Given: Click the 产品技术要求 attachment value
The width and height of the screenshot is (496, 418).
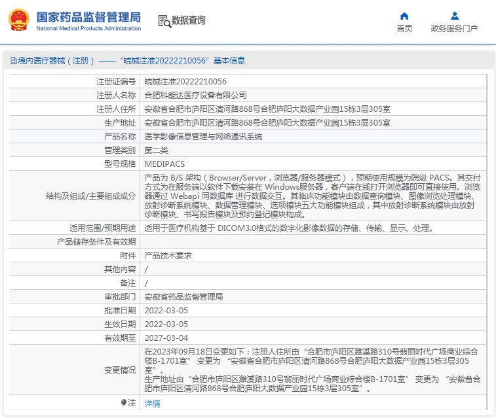Looking at the screenshot, I should coord(168,255).
